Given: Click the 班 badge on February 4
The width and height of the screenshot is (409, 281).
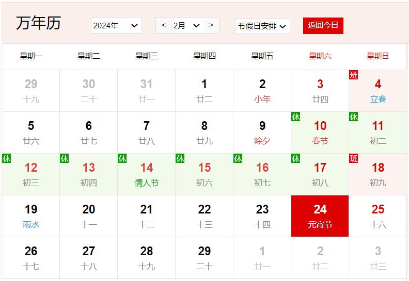Looking at the screenshot, I should [x=353, y=75].
